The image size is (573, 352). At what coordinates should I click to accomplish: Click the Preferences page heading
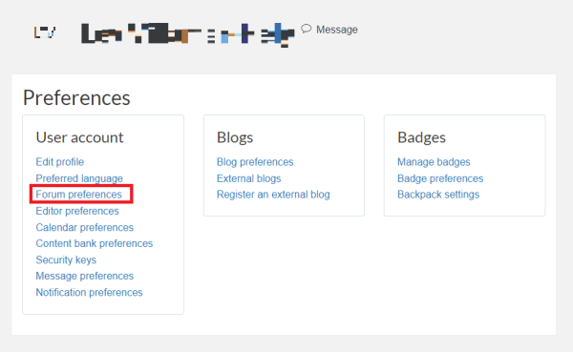point(76,98)
